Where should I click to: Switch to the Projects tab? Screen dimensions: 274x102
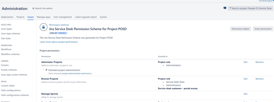tap(21, 17)
